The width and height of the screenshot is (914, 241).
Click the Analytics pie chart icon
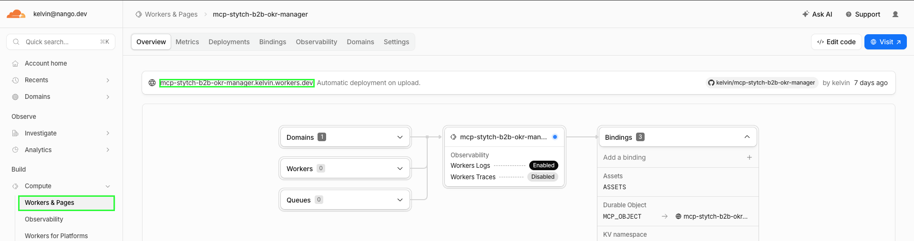pyautogui.click(x=15, y=150)
